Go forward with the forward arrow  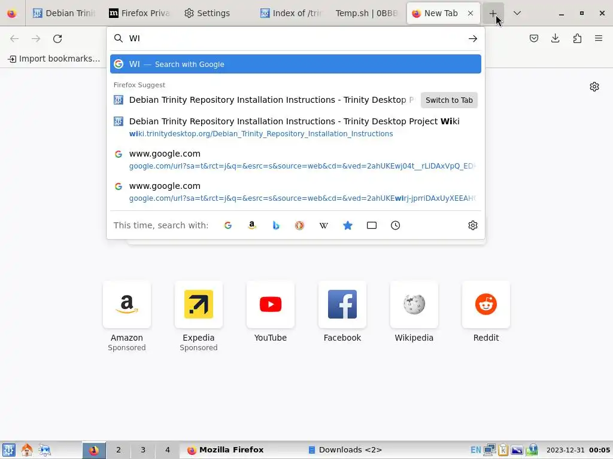(36, 39)
